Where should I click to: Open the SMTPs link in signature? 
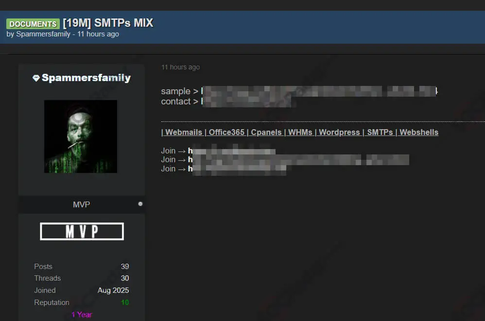coord(380,132)
